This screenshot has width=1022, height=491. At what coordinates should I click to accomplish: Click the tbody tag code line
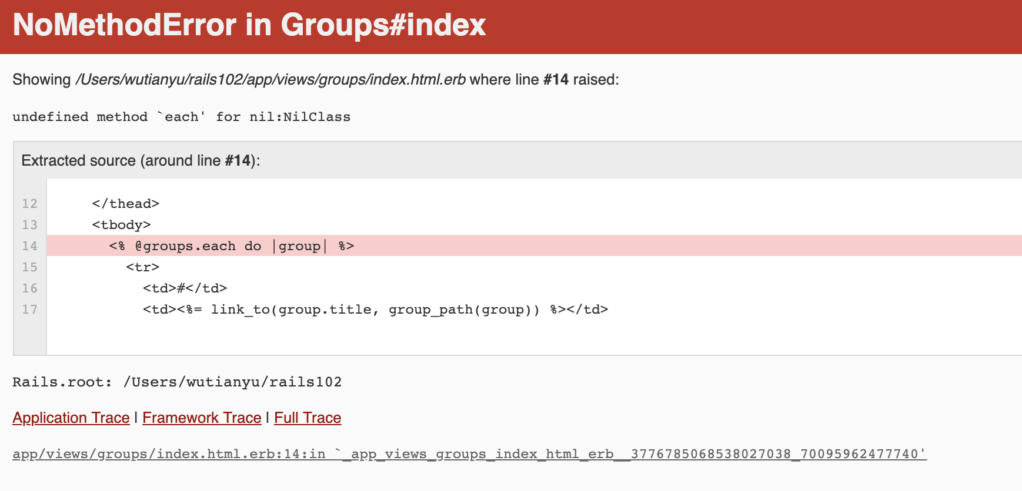click(x=121, y=225)
